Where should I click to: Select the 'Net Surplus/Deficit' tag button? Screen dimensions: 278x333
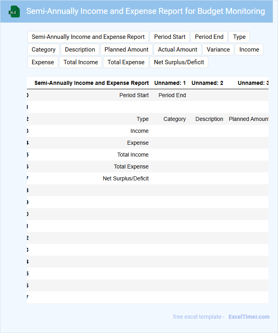pos(179,62)
